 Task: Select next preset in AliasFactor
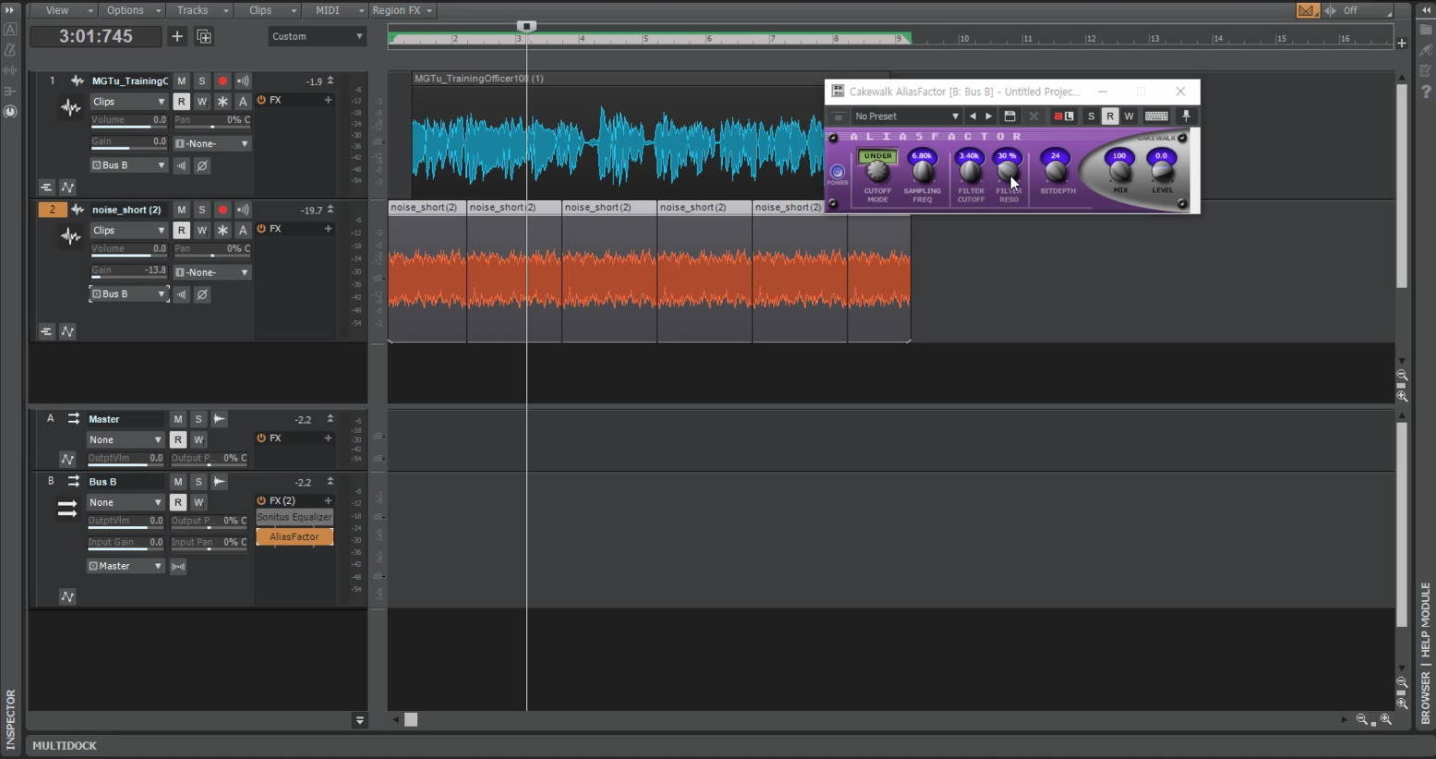click(989, 116)
